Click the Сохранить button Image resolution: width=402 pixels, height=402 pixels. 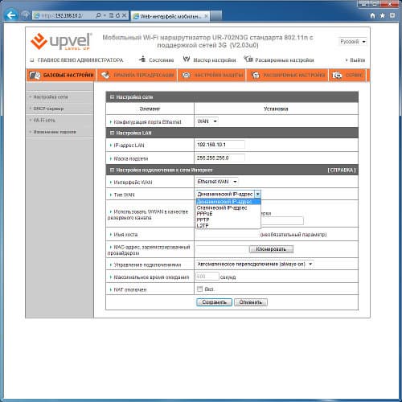214,302
